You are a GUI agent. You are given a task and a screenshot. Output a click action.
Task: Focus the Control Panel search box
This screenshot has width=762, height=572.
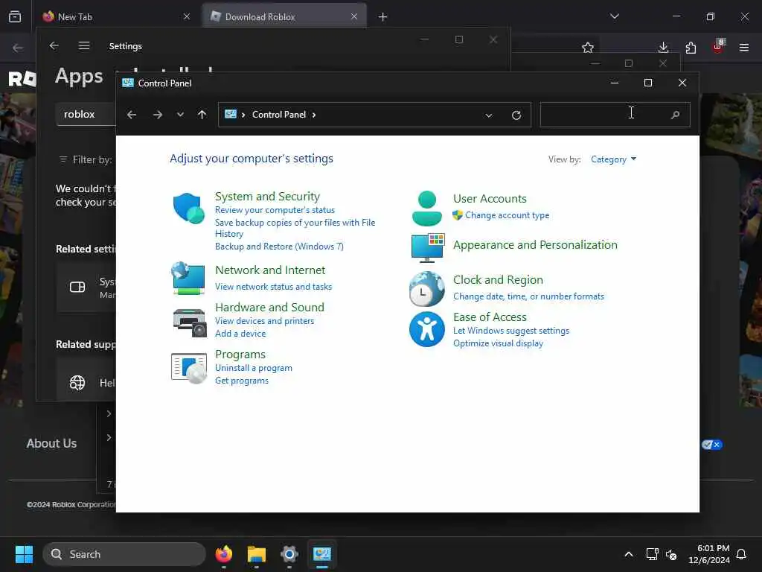(x=615, y=115)
